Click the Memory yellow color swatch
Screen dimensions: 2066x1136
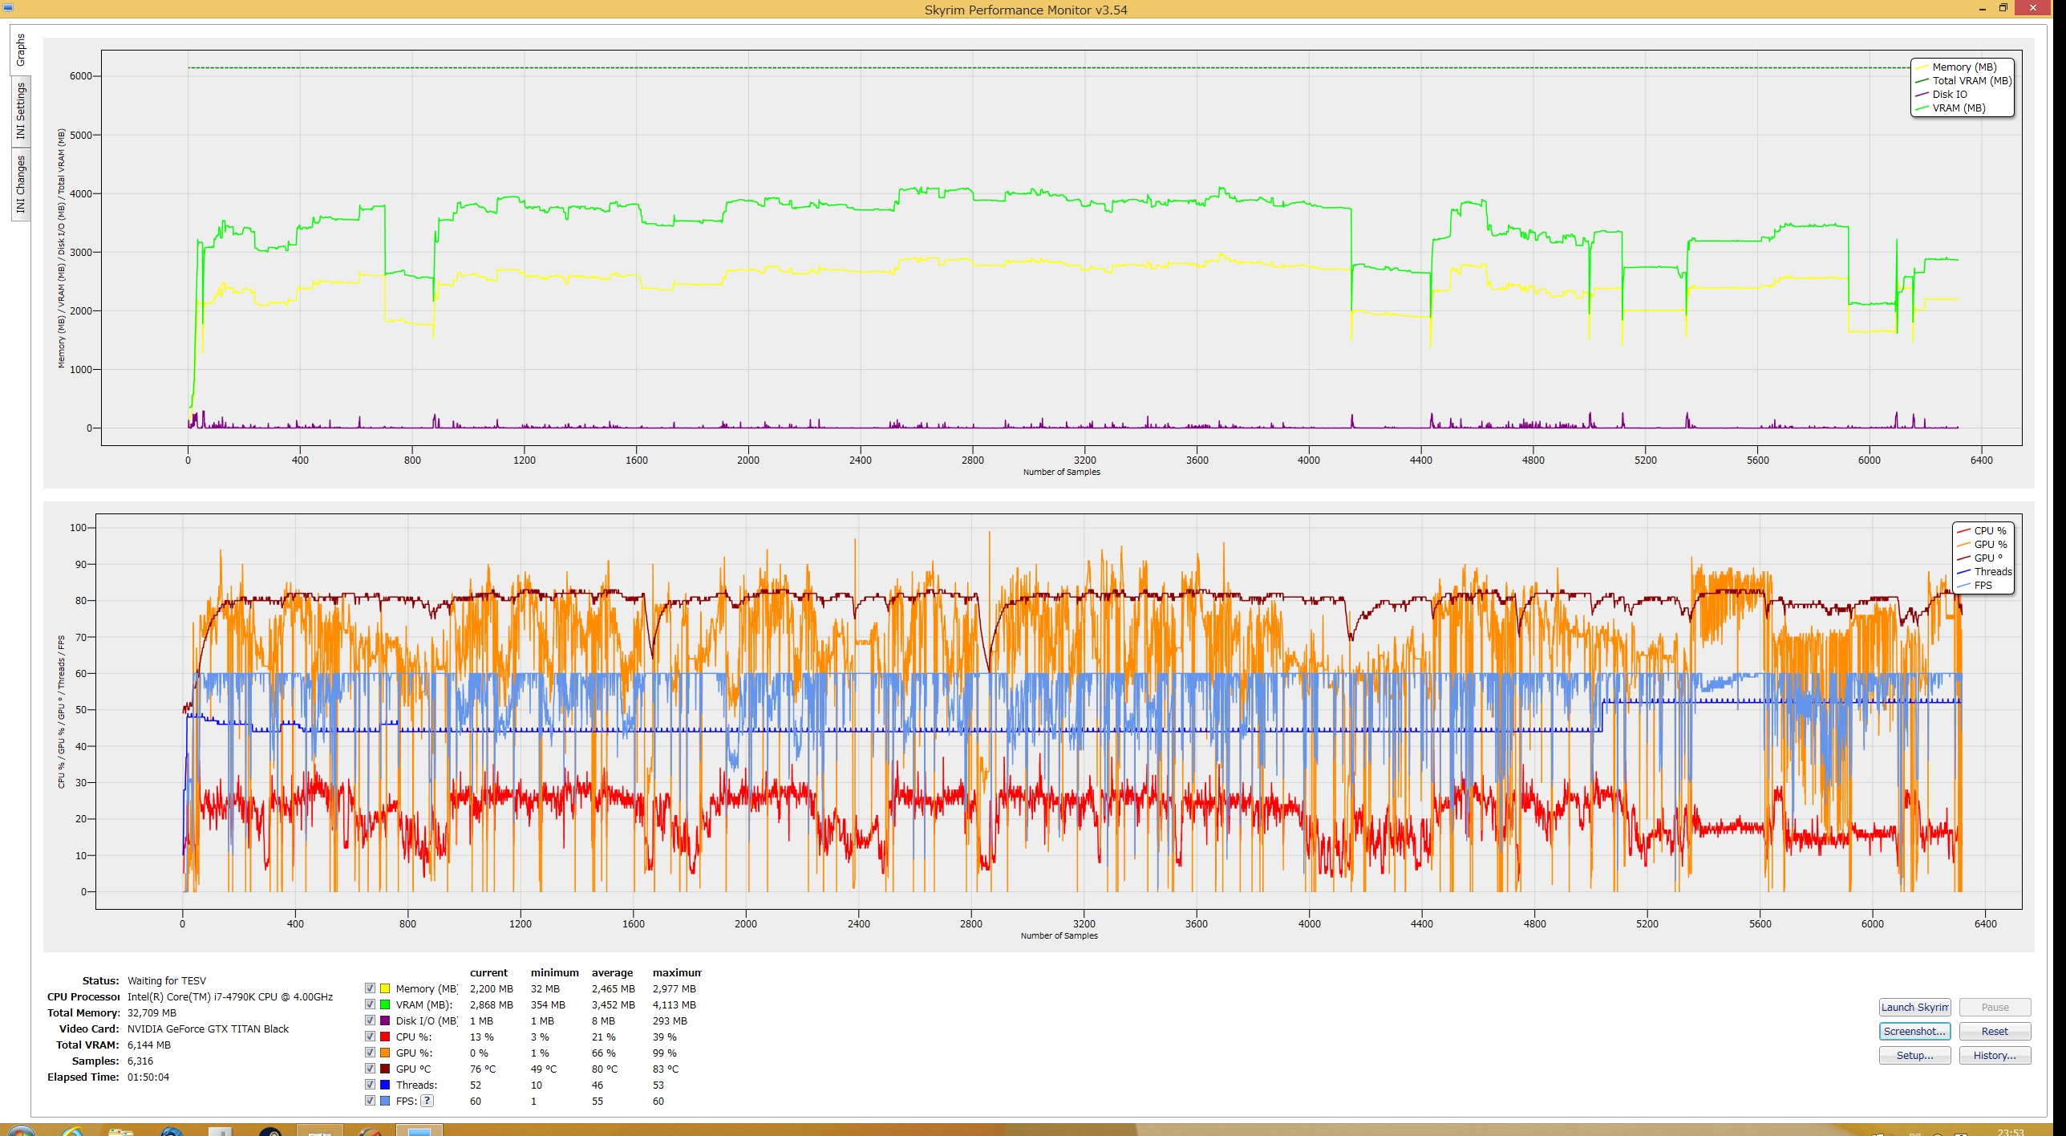(385, 988)
